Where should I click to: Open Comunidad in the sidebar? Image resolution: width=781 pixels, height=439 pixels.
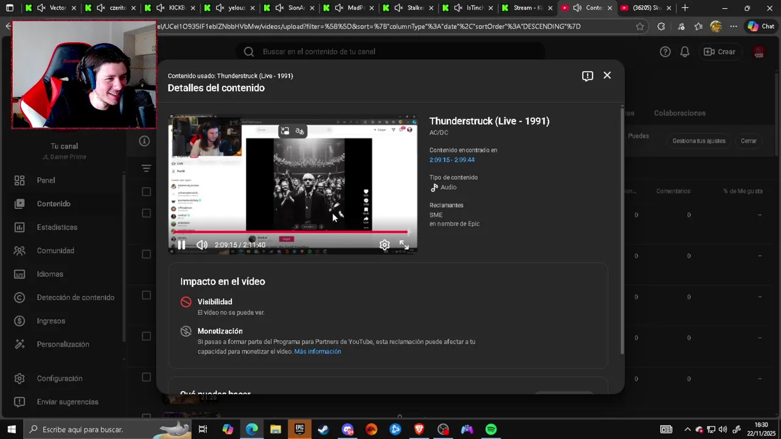(63, 251)
